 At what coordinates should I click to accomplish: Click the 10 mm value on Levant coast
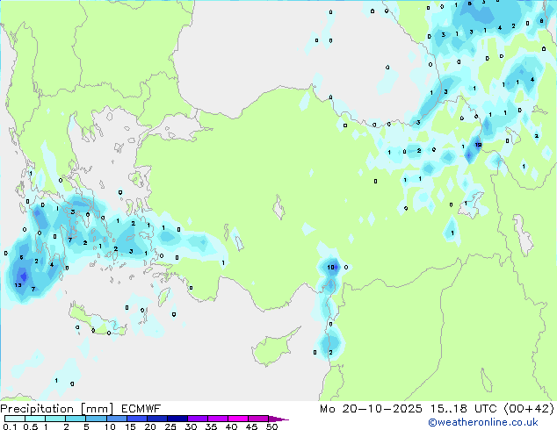click(x=331, y=267)
